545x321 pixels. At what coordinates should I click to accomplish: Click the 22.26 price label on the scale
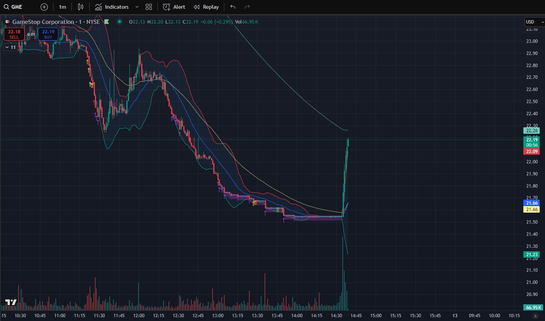point(532,131)
